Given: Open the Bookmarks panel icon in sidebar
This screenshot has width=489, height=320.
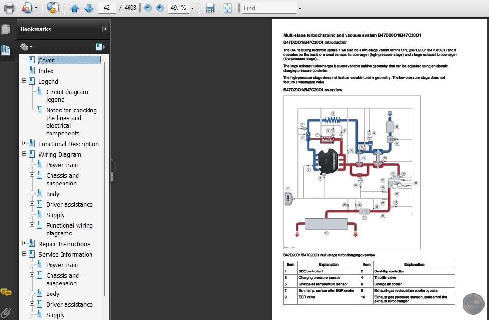Looking at the screenshot, I should coord(6,50).
